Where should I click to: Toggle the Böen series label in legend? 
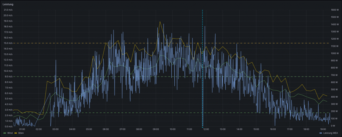[x=21, y=133]
